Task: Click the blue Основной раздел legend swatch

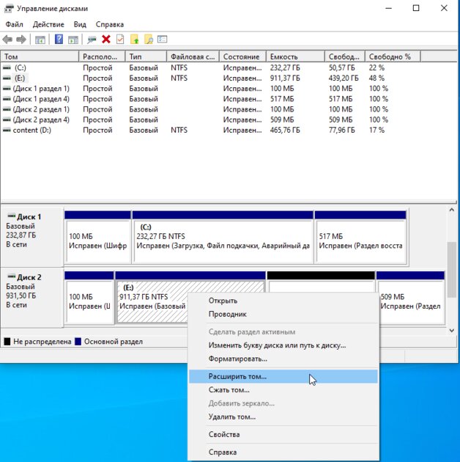Action: (78, 342)
